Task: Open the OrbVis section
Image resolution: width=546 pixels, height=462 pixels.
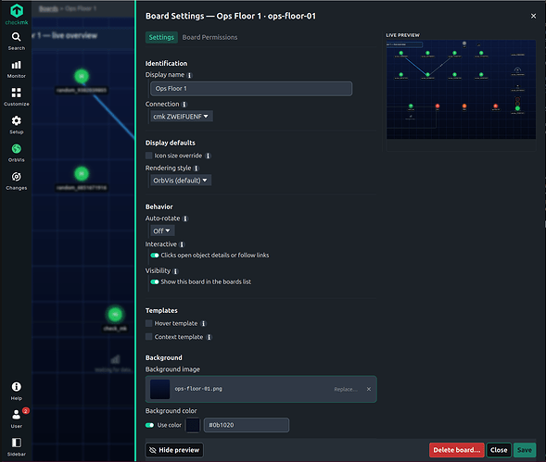Action: click(x=17, y=153)
